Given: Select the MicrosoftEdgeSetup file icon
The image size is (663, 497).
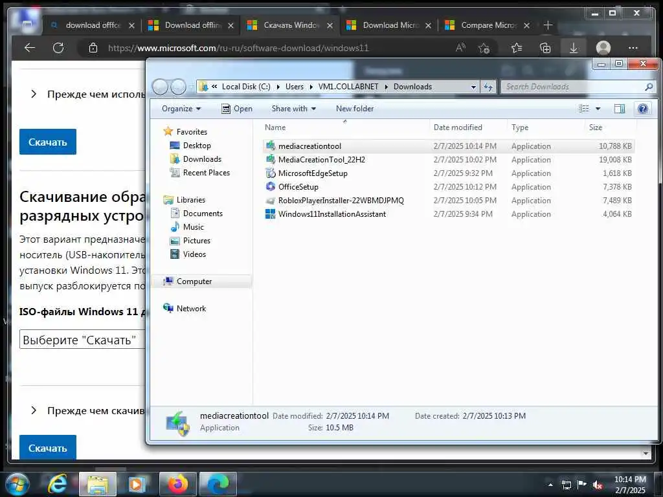Looking at the screenshot, I should point(271,173).
